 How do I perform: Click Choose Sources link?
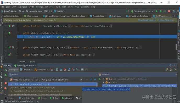coord(165,20)
